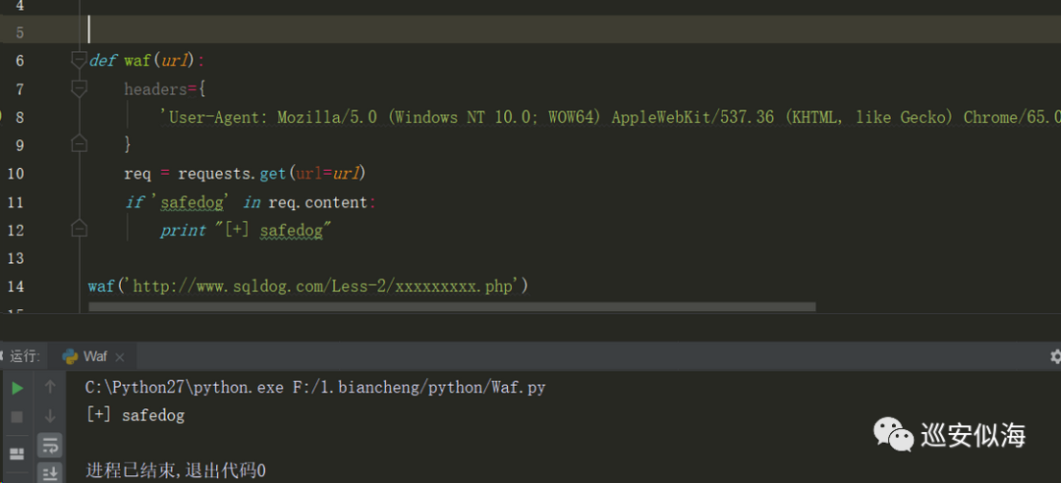This screenshot has height=483, width=1061.
Task: Click 'get' method on line 10
Action: [x=273, y=174]
